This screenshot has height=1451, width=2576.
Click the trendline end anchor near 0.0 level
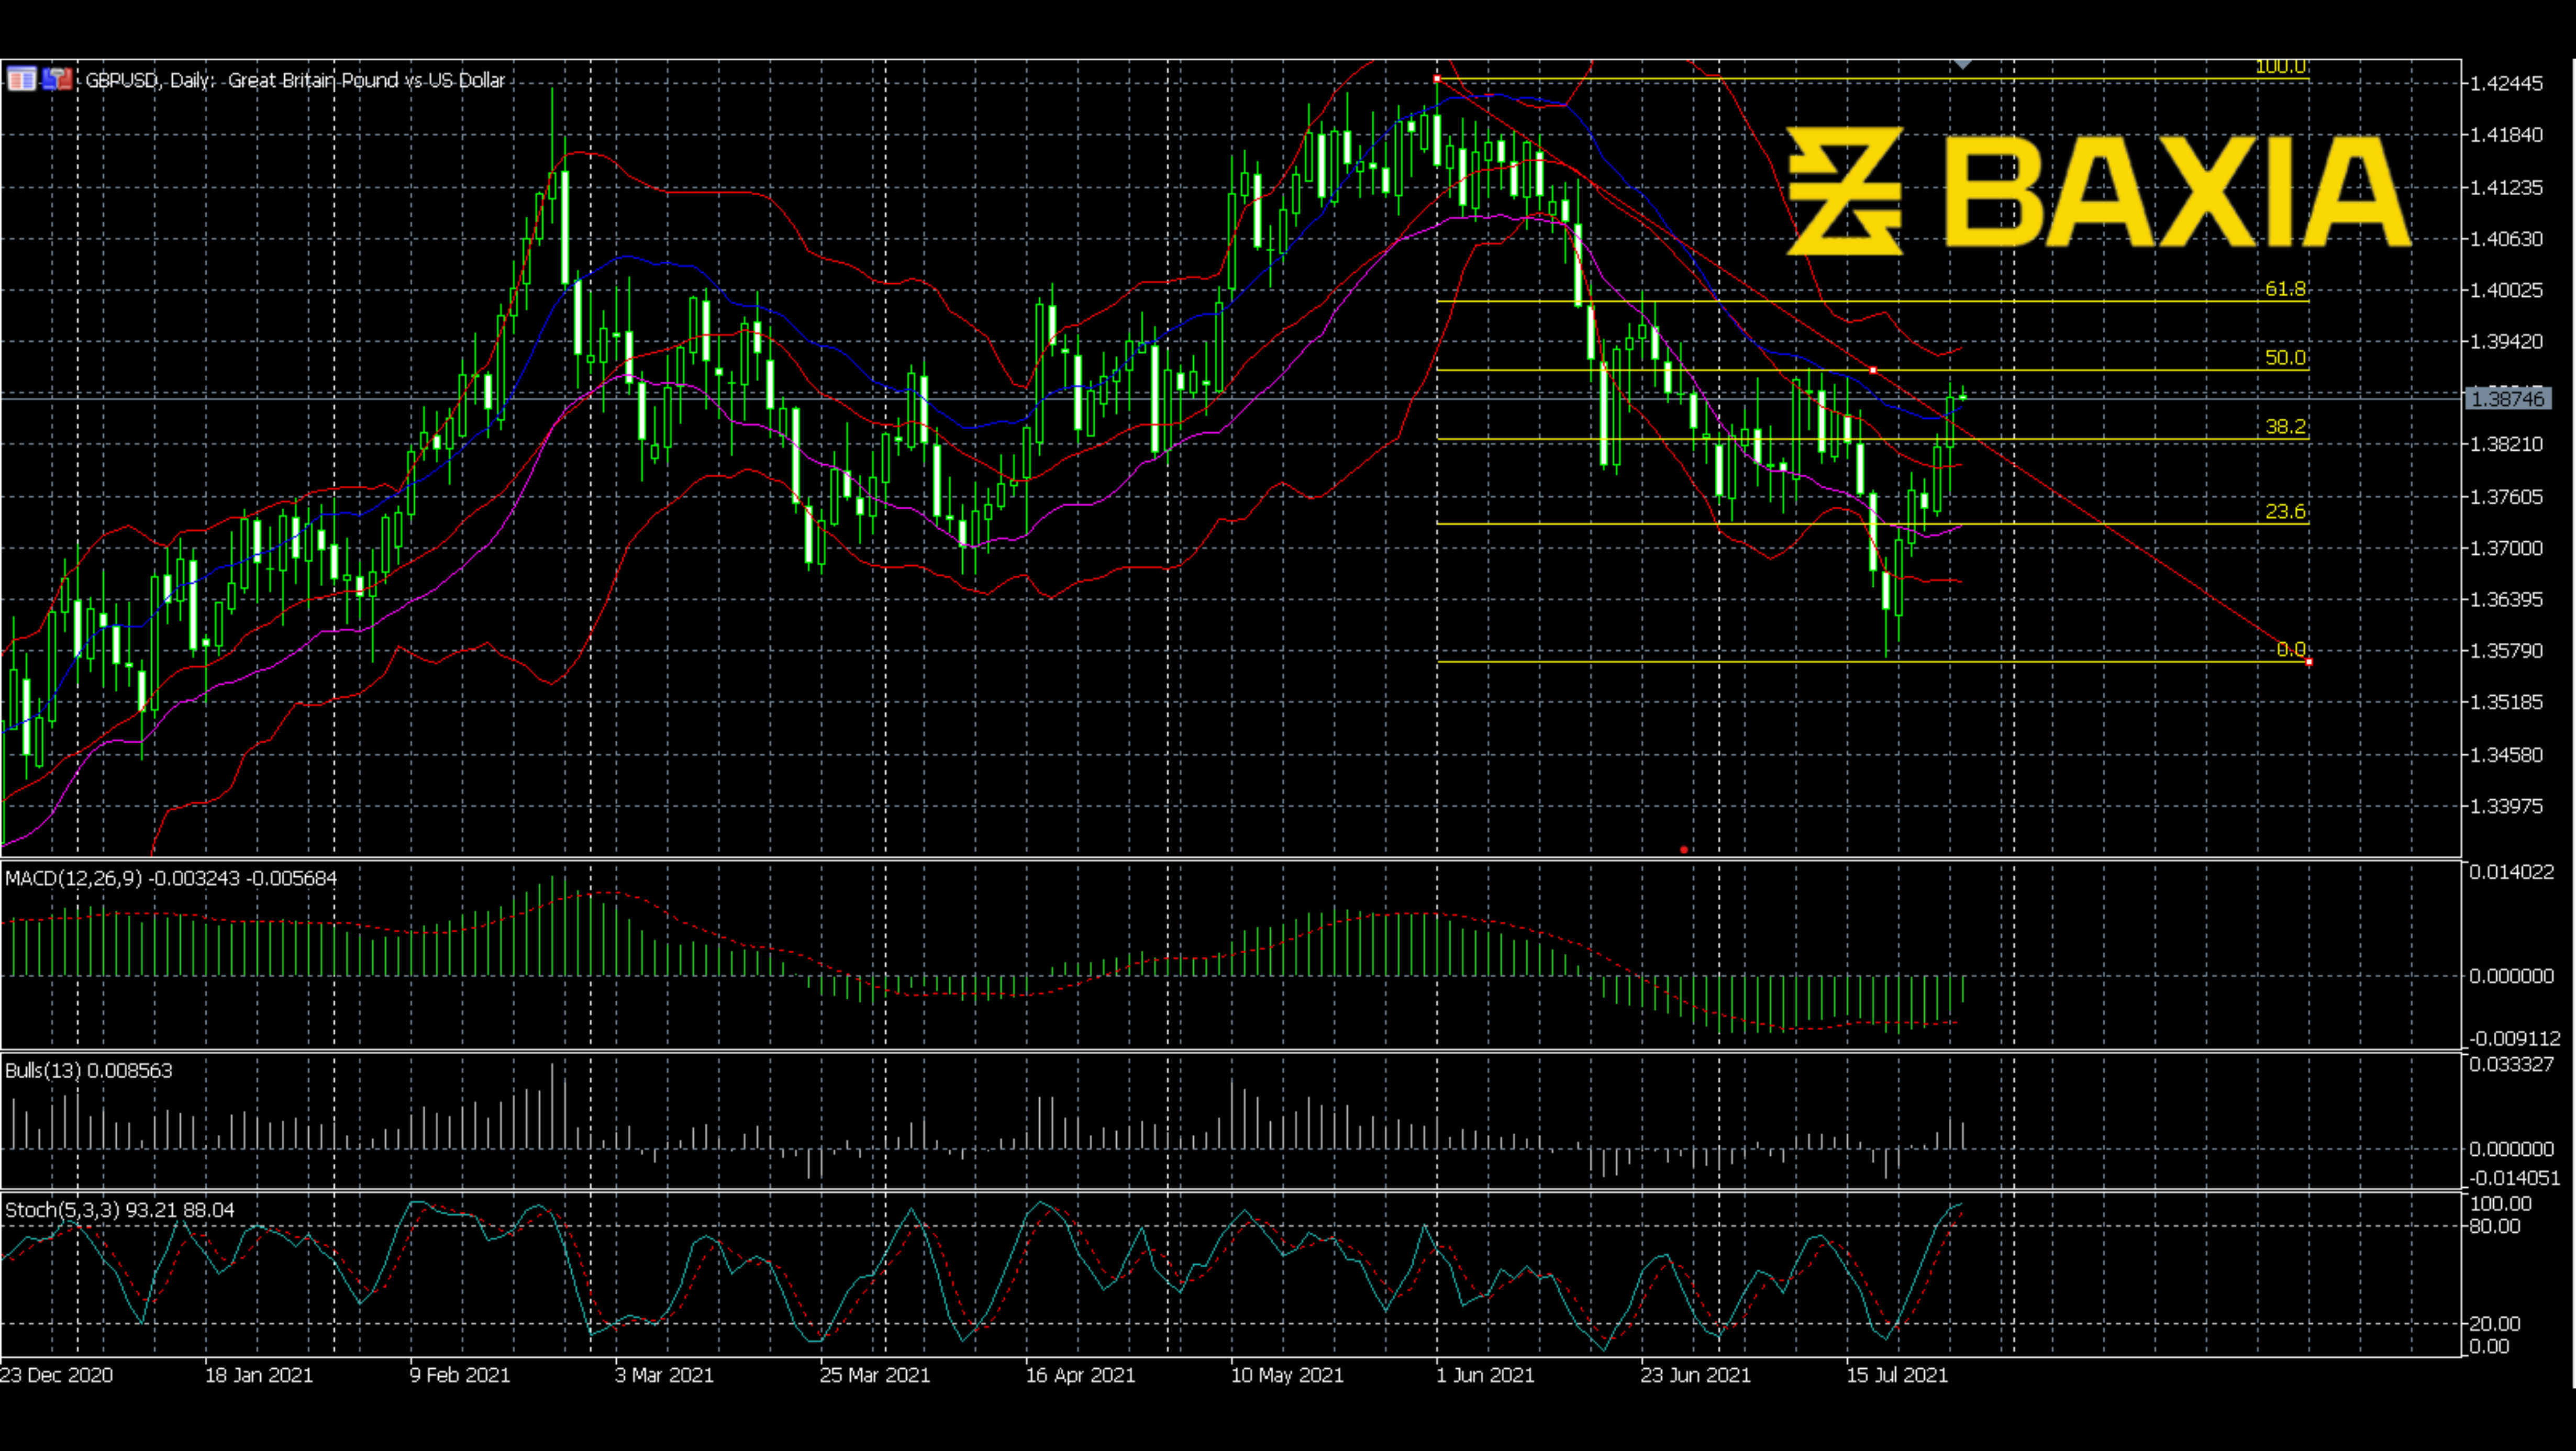coord(2309,662)
